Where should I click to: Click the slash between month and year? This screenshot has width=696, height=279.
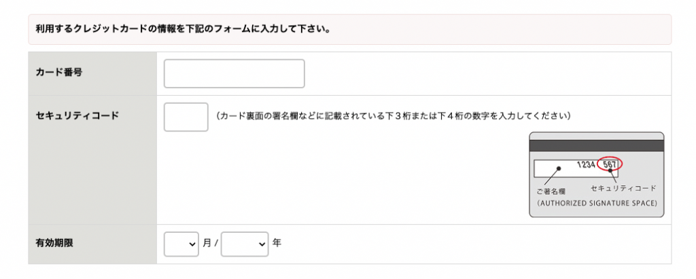click(x=215, y=243)
